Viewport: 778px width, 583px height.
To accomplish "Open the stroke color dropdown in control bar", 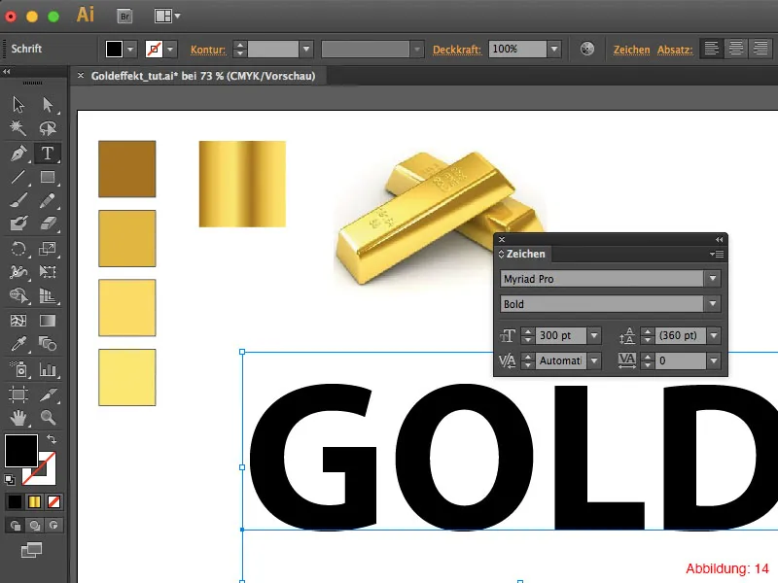I will (170, 50).
